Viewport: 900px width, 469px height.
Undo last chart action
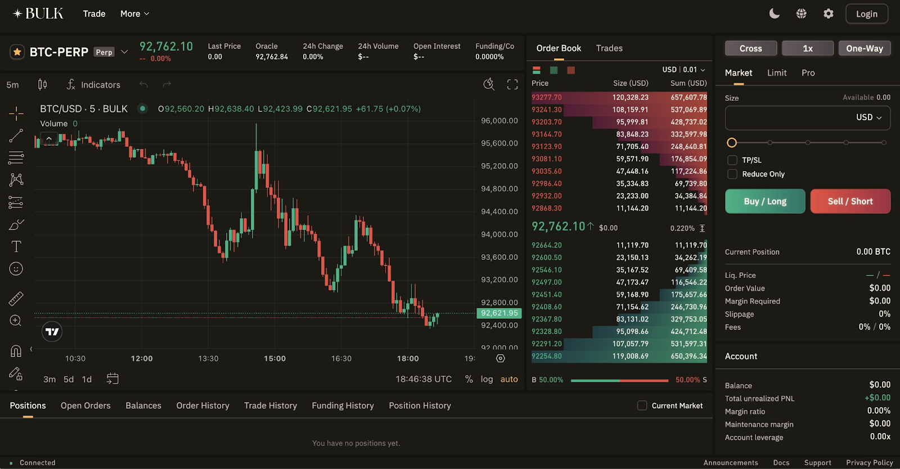pyautogui.click(x=143, y=84)
